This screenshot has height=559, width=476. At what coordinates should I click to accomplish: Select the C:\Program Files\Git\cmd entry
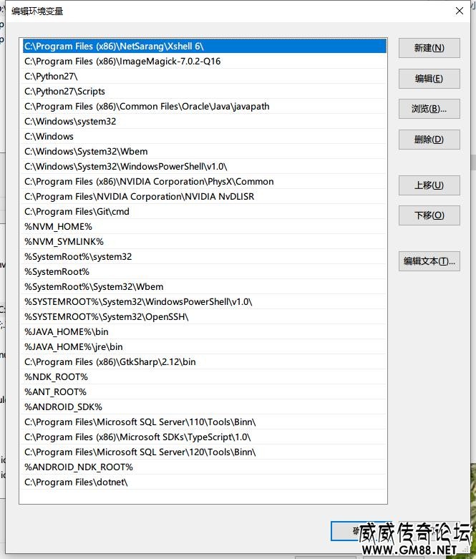coord(77,211)
